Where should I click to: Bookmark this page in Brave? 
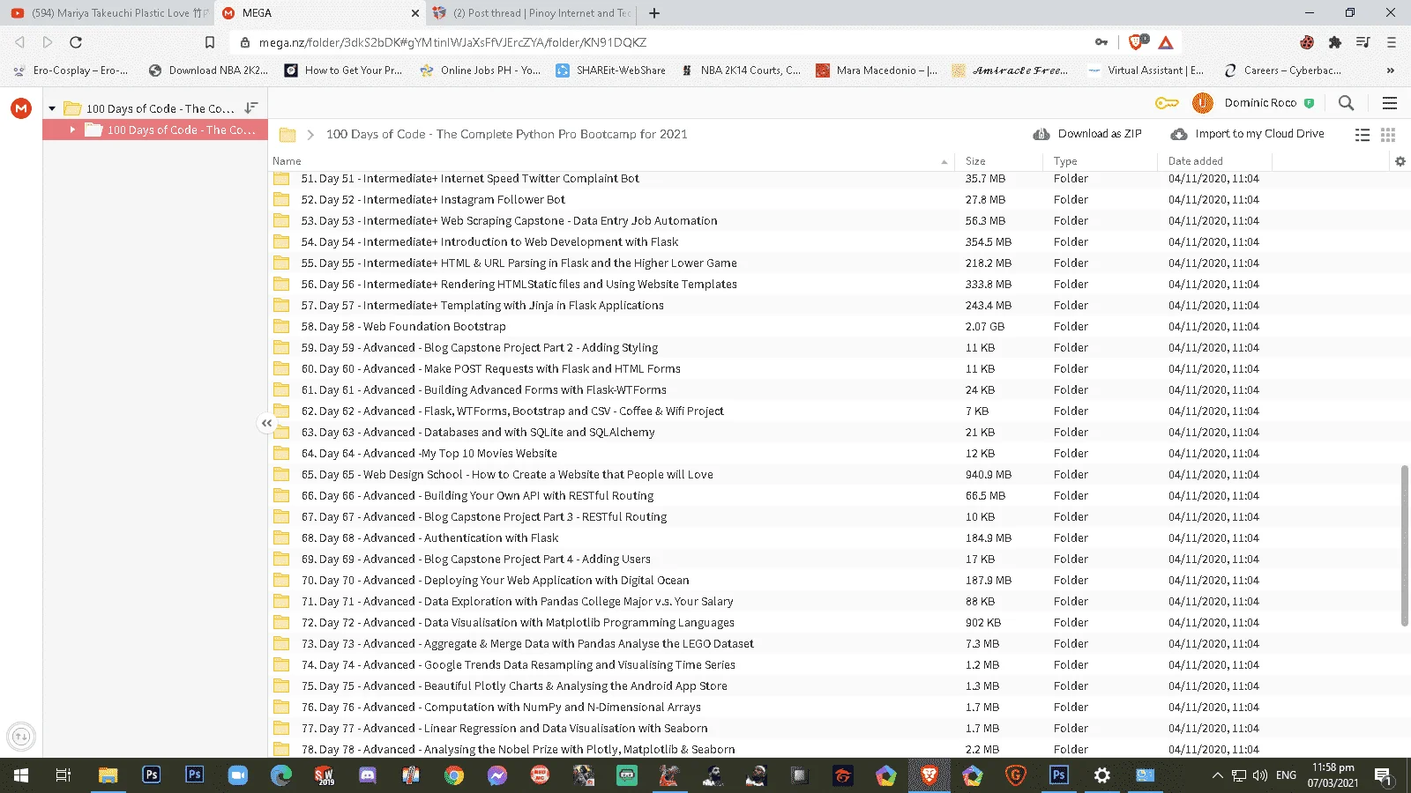point(210,42)
